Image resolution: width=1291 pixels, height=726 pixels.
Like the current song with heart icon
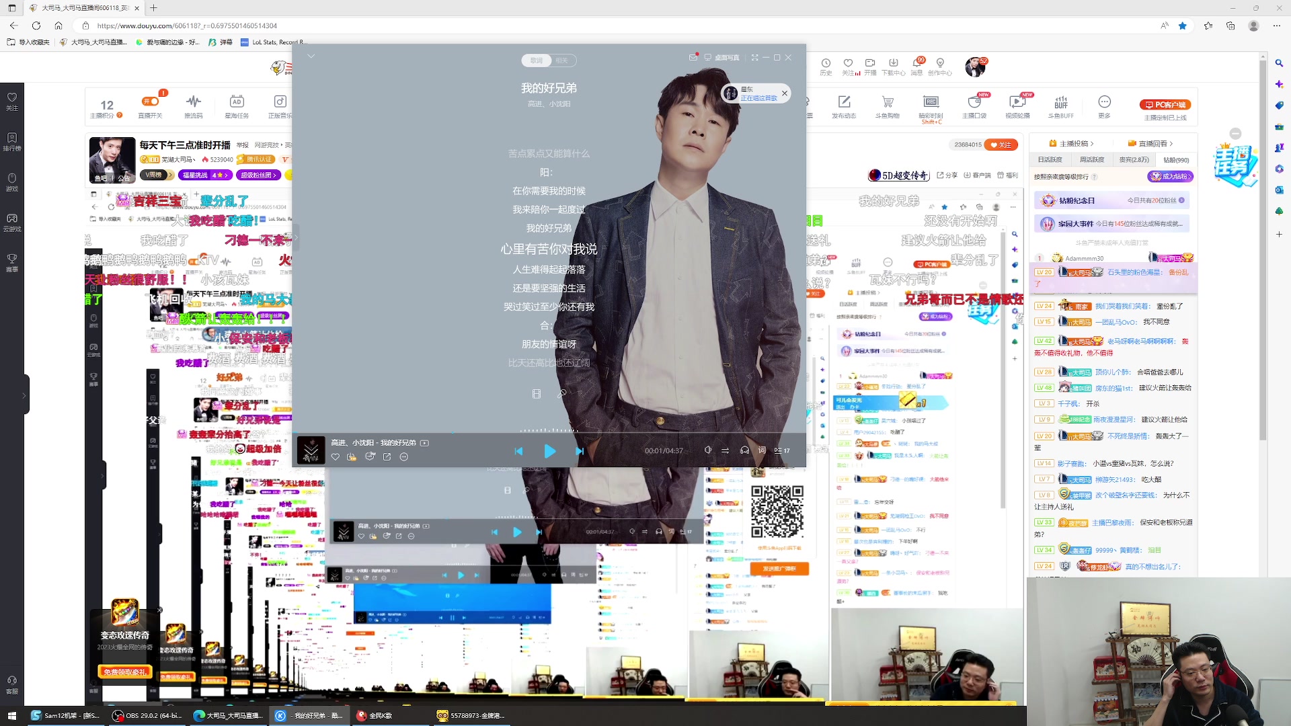coord(335,457)
